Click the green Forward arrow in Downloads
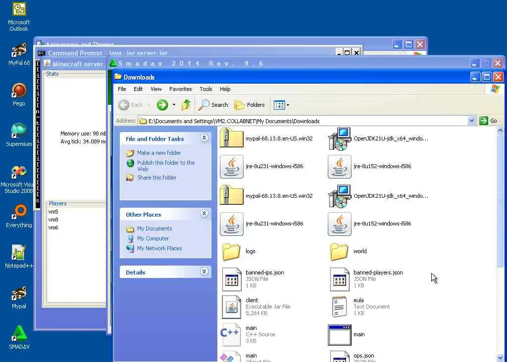Screen dimensions: 507x362 [x=162, y=105]
